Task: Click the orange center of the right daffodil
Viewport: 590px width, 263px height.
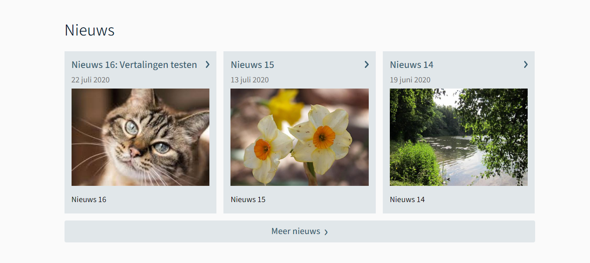Action: point(324,137)
